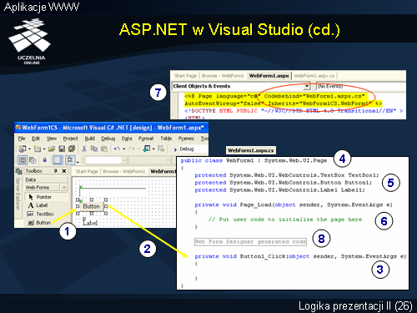Image resolution: width=417 pixels, height=313 pixels.
Task: Open the block format combo box
Action: click(106, 160)
